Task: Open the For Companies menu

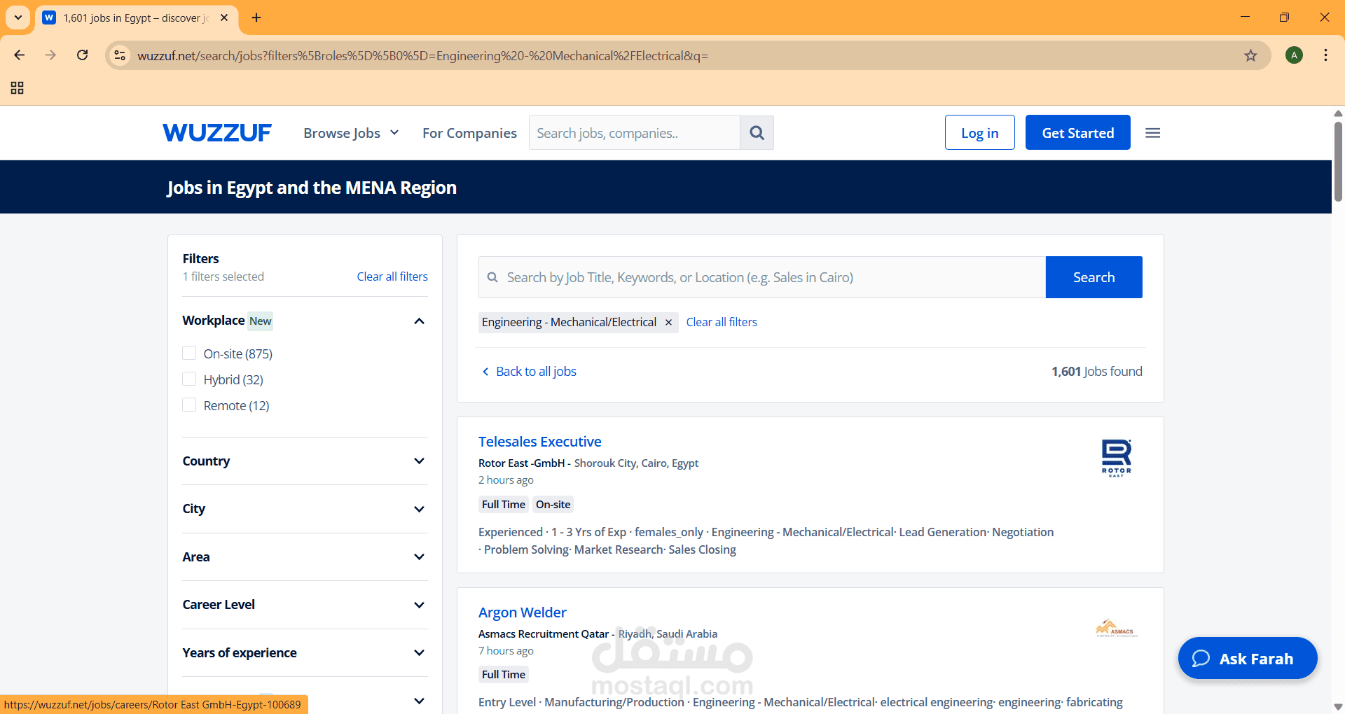Action: coord(469,133)
